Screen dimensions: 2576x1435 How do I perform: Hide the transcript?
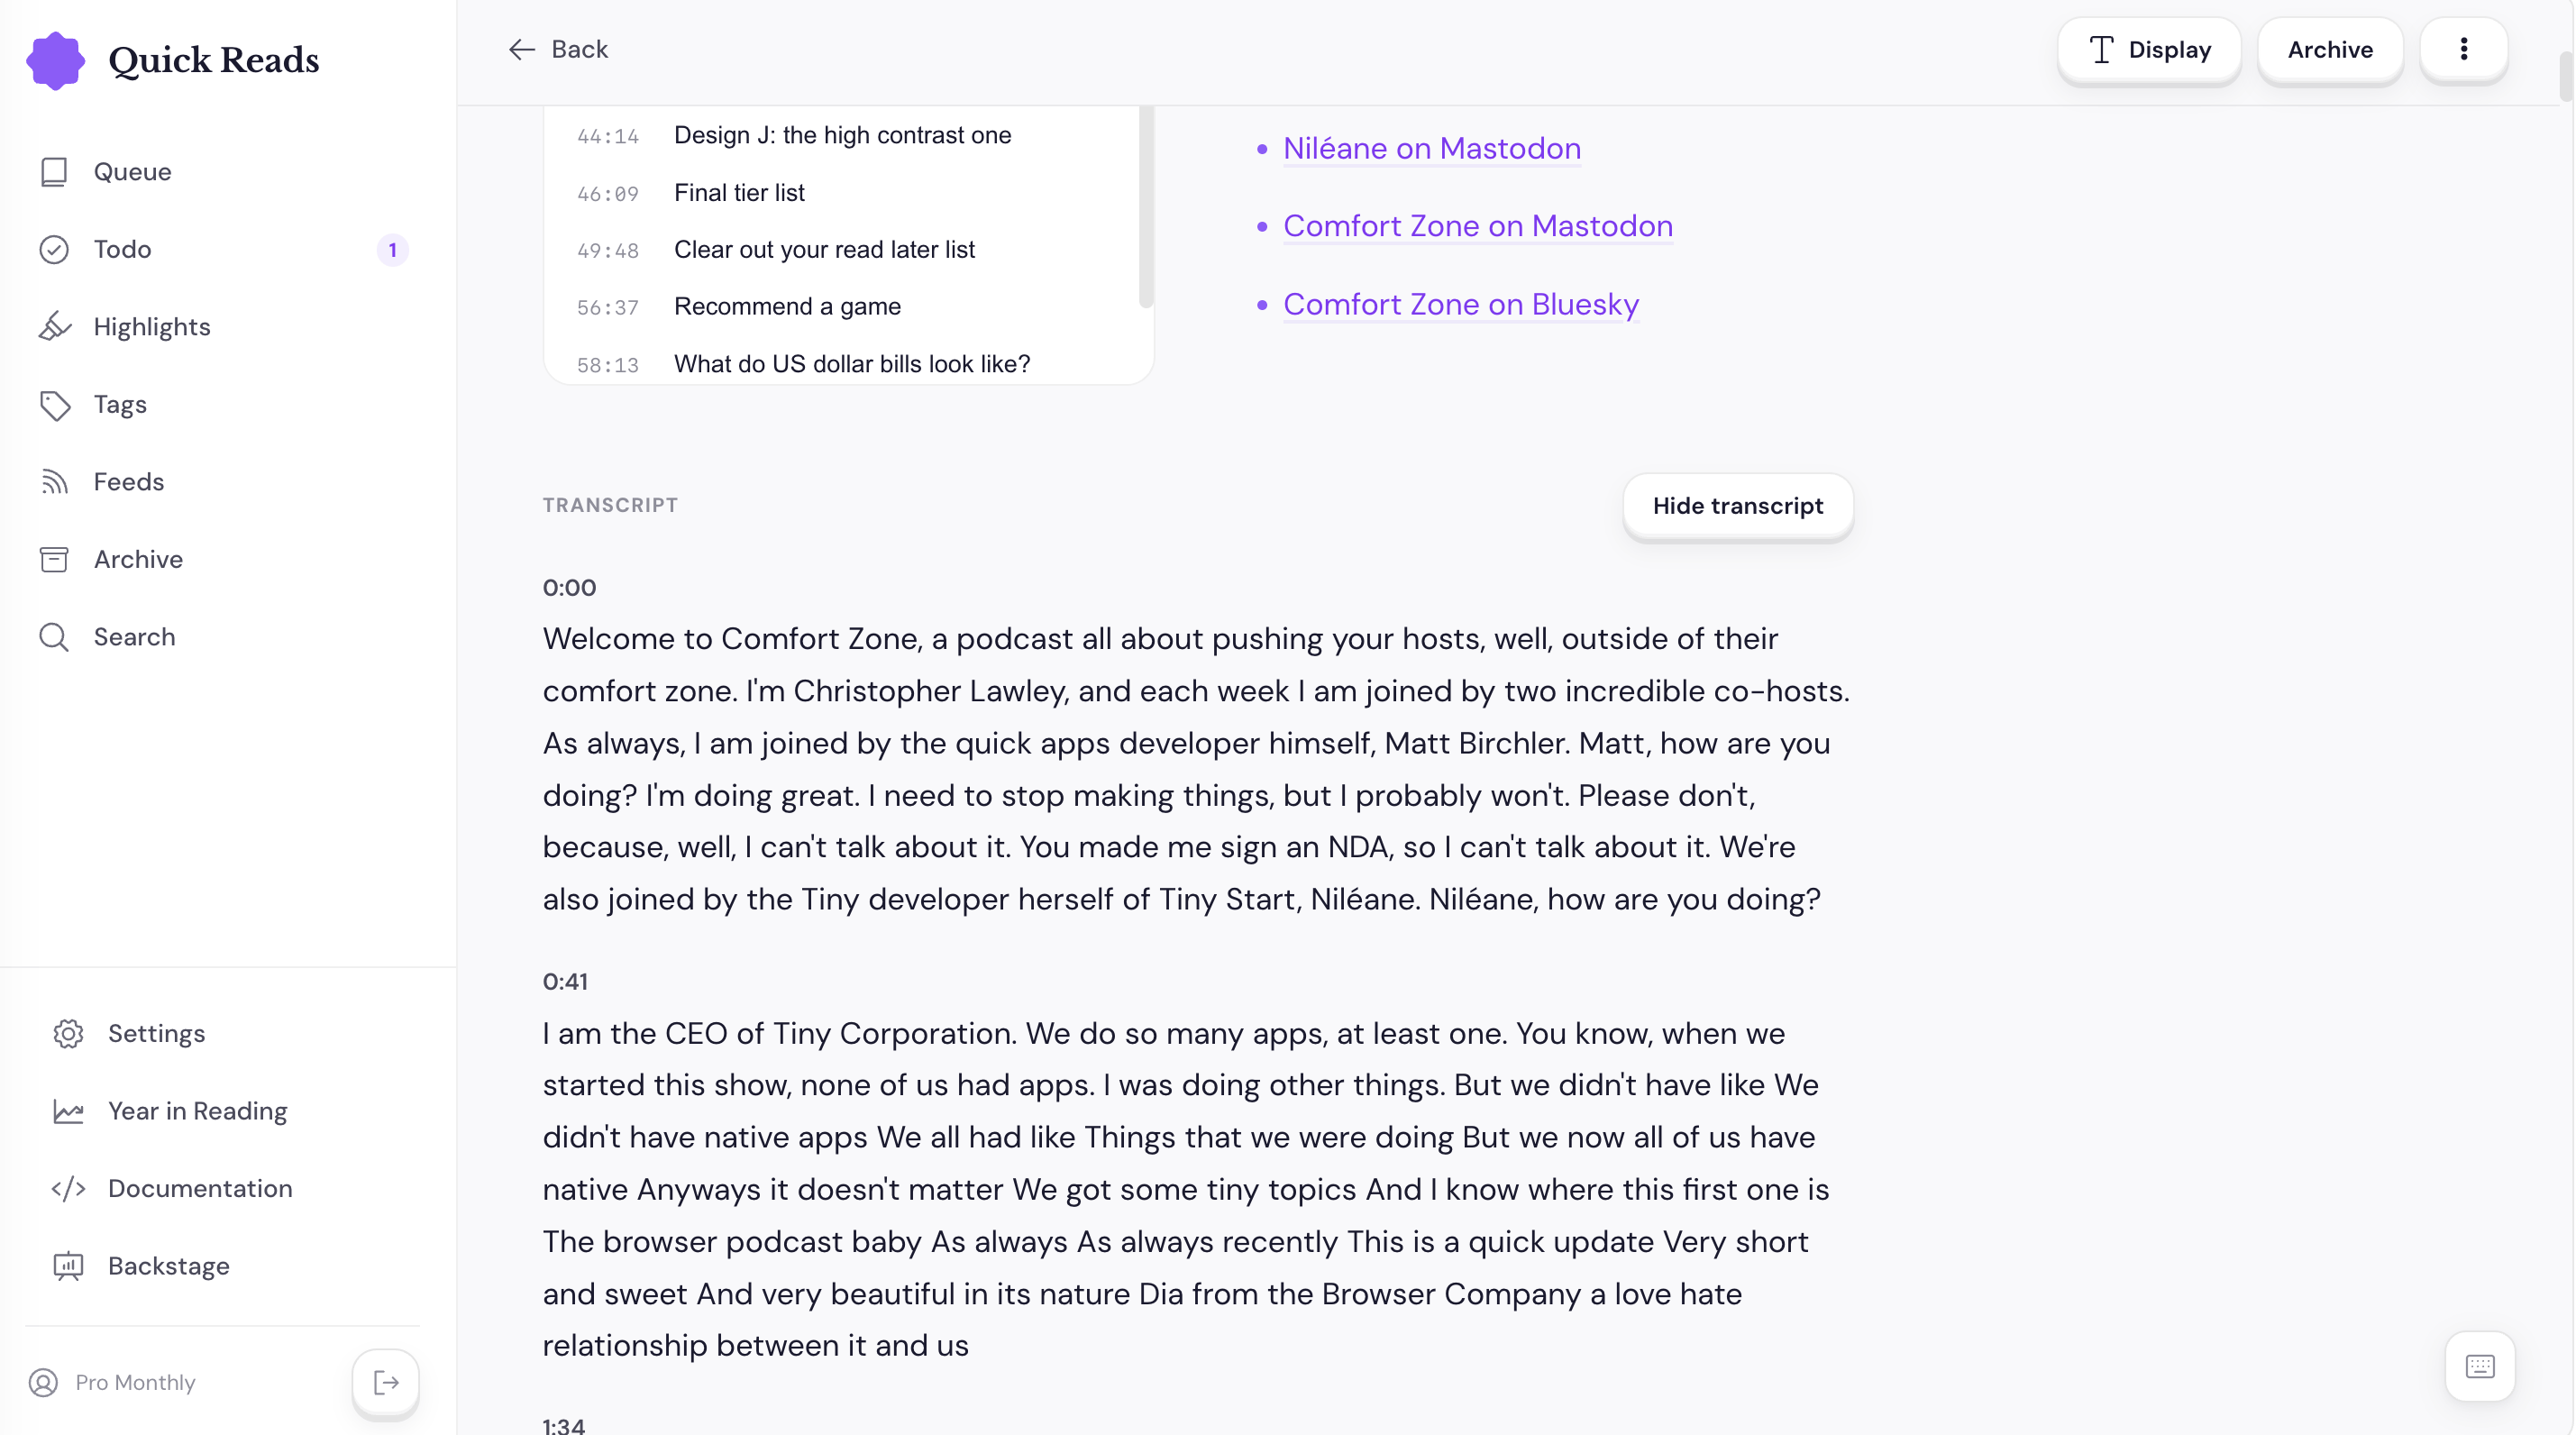coord(1738,506)
